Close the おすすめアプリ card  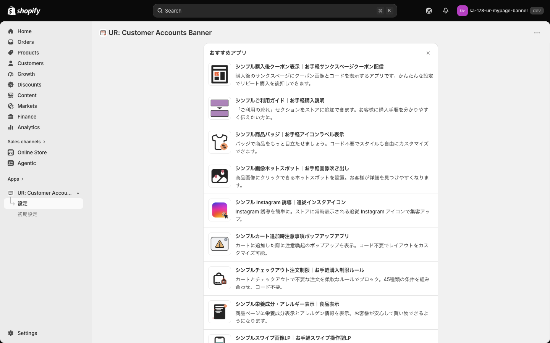[428, 53]
